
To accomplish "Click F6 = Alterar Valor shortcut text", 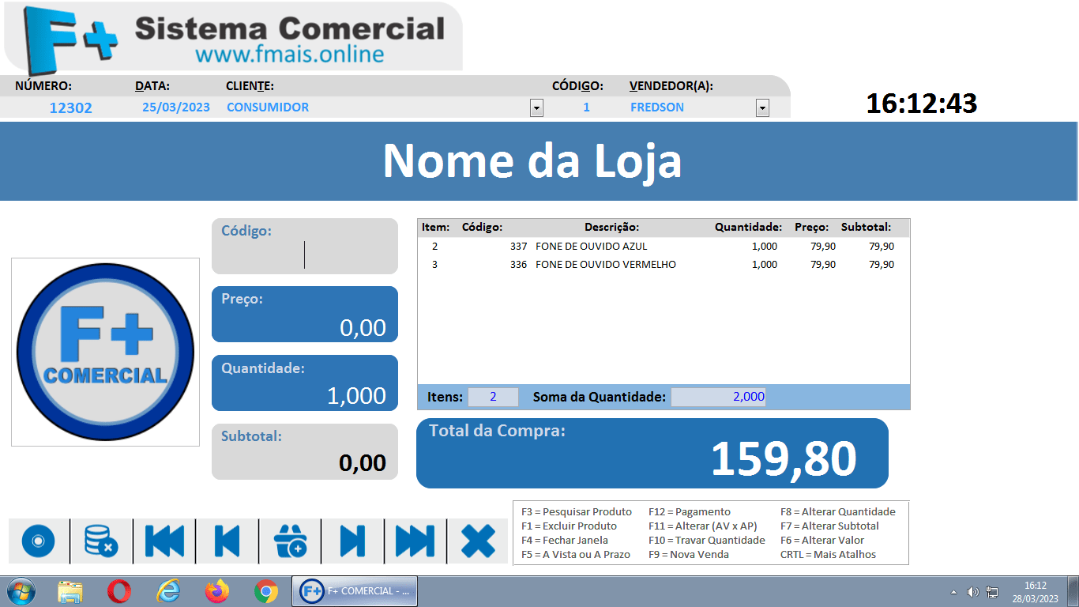I will tap(822, 541).
